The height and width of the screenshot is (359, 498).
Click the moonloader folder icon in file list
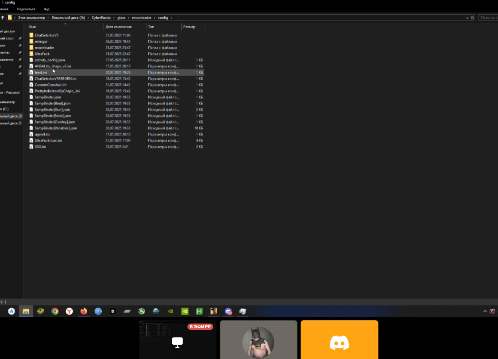click(x=31, y=47)
